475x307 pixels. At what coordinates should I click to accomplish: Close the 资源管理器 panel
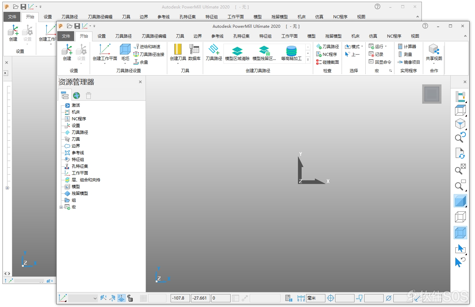pyautogui.click(x=140, y=82)
